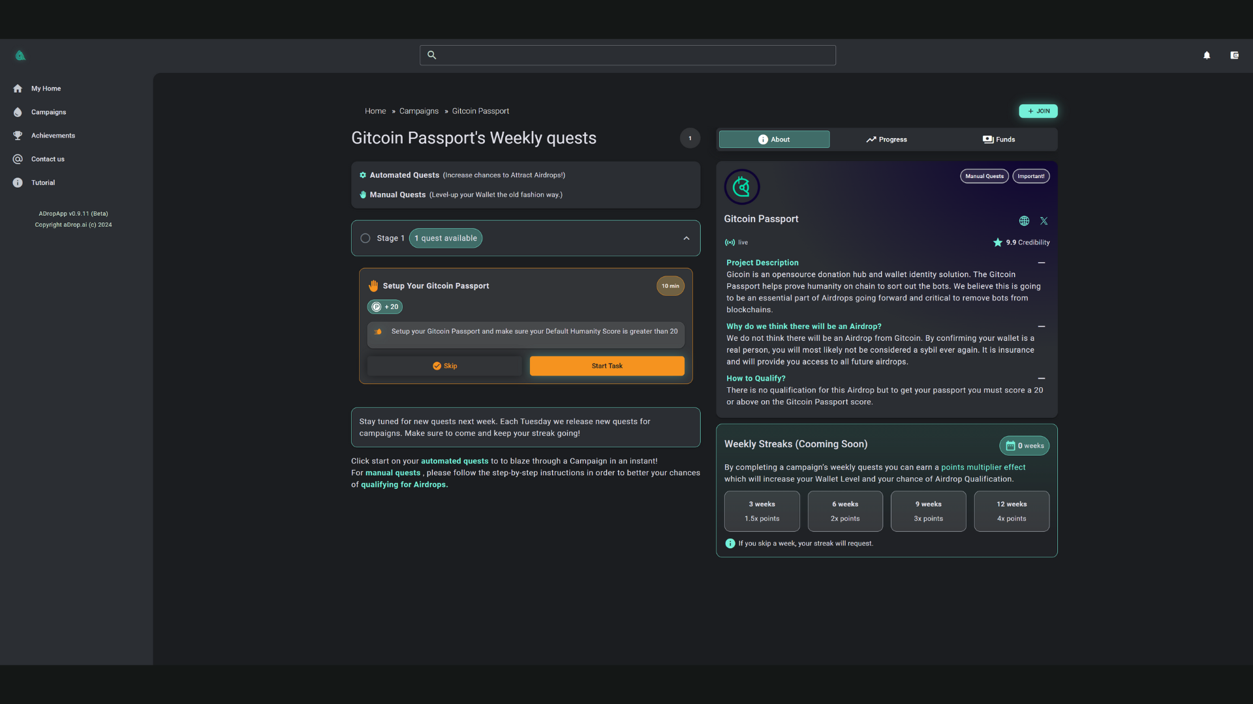Switch to the Progress tab
The height and width of the screenshot is (704, 1253).
[886, 139]
